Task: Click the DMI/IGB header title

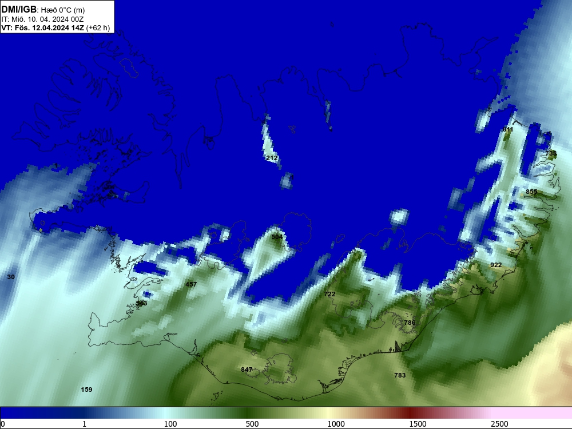Action: [19, 10]
